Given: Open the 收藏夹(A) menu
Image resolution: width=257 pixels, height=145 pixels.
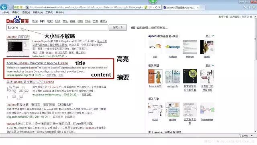Looking at the screenshot, I should pyautogui.click(x=38, y=12).
